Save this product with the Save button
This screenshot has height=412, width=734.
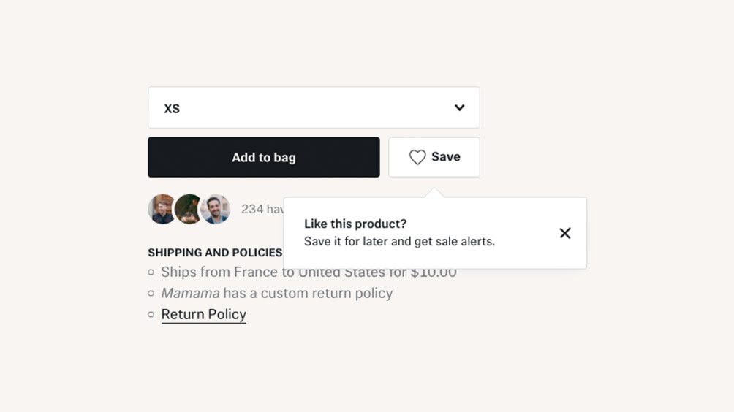pyautogui.click(x=434, y=157)
